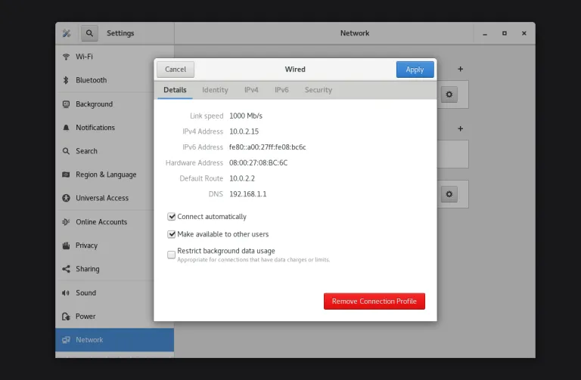Minimize the Settings window
The image size is (581, 380).
point(485,34)
